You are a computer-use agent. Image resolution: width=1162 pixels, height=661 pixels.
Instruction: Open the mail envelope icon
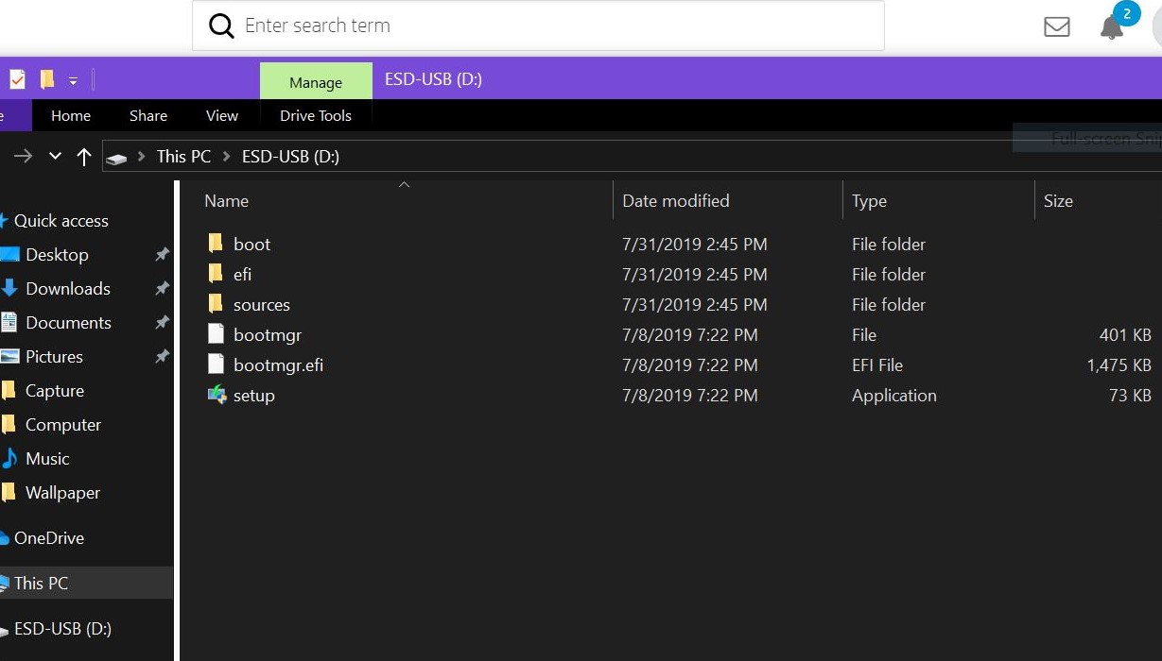[1056, 26]
